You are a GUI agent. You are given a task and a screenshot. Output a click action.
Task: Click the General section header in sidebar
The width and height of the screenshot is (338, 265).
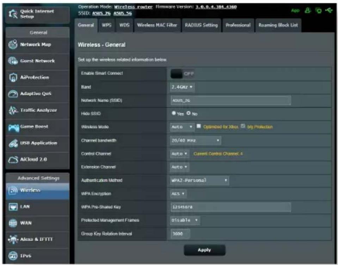coord(38,32)
